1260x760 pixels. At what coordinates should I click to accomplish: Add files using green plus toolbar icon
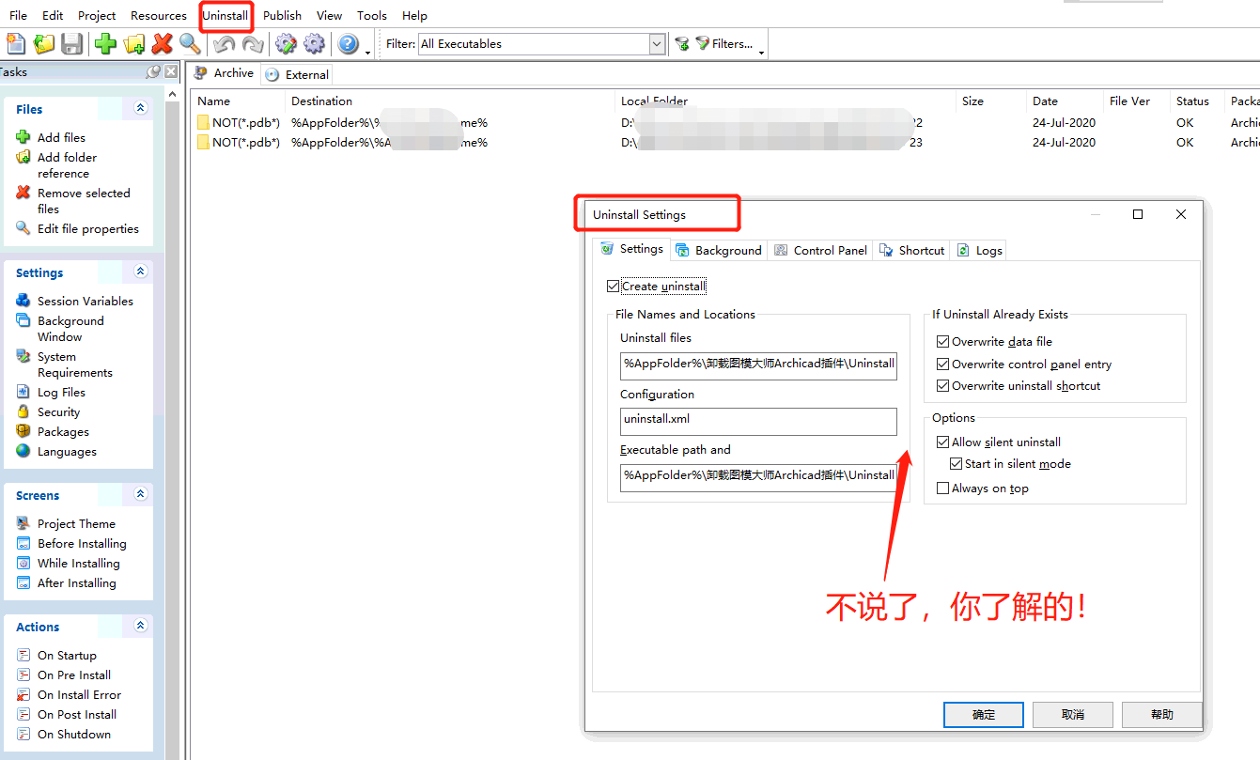[105, 43]
